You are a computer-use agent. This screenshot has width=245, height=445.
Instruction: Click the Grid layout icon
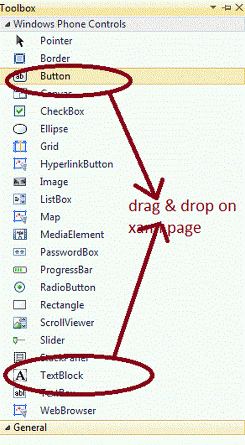[x=20, y=147]
